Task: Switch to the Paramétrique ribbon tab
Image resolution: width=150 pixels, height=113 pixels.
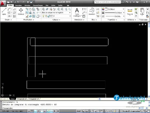Action: (38, 5)
